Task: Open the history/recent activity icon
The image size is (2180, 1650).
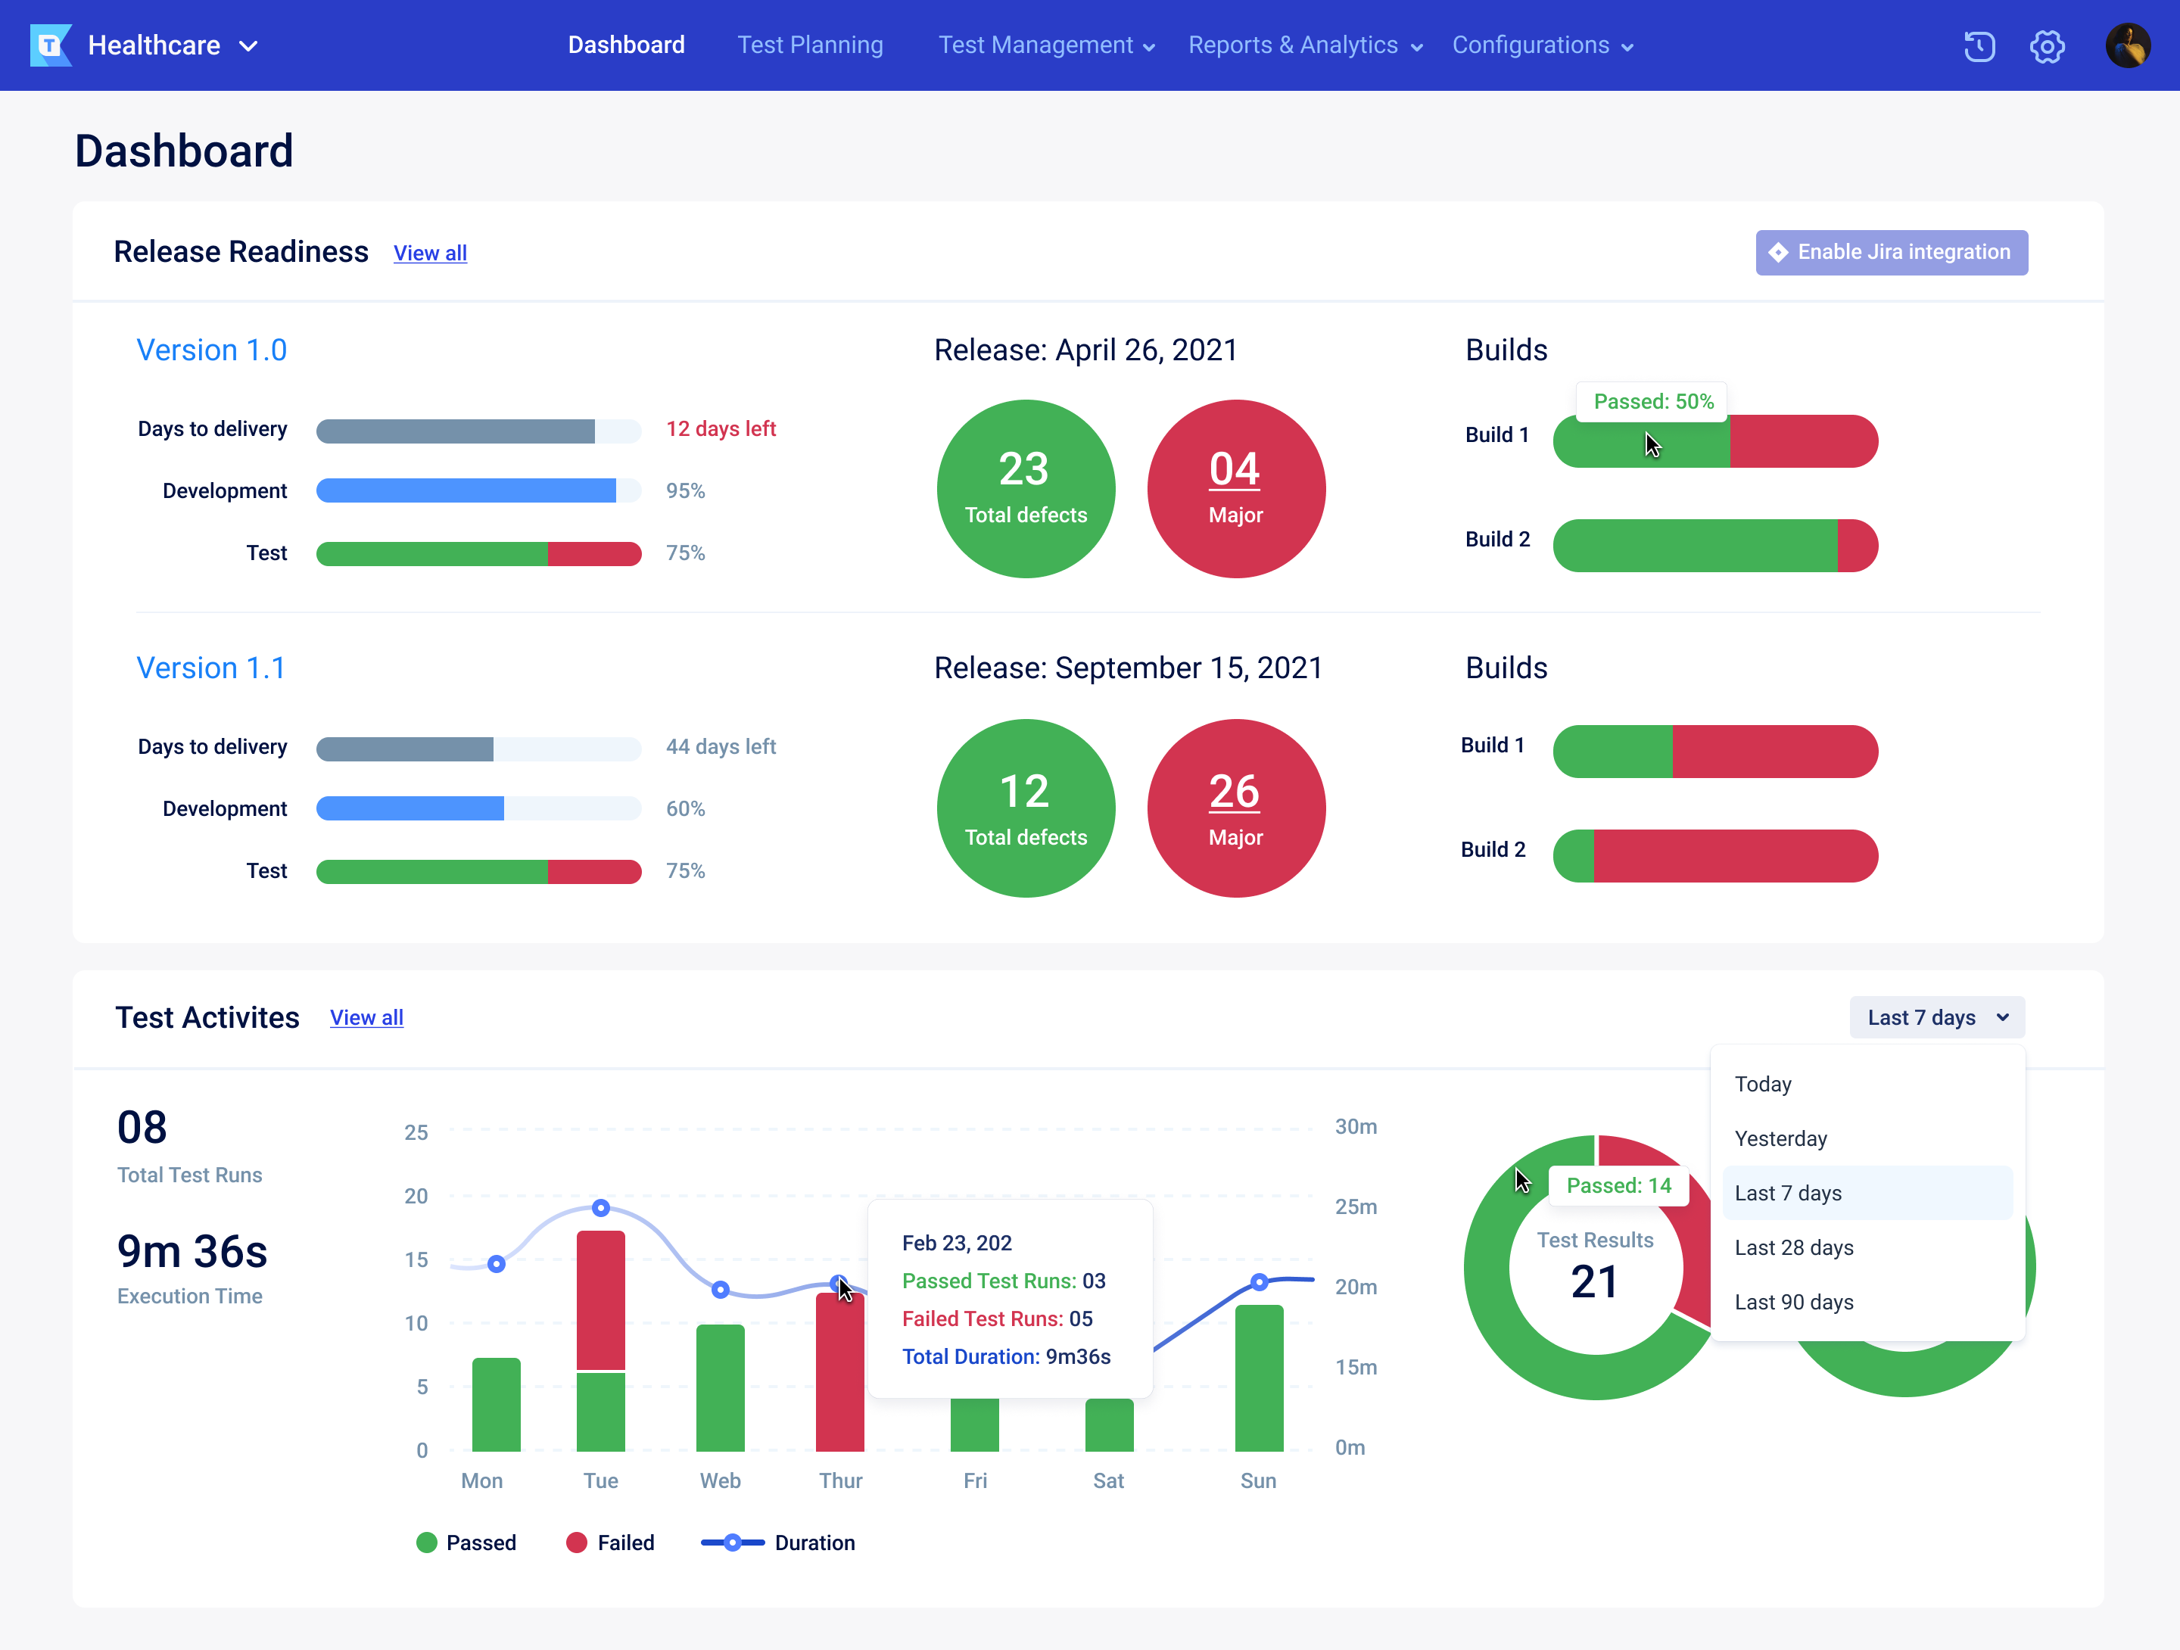Action: click(x=1981, y=45)
